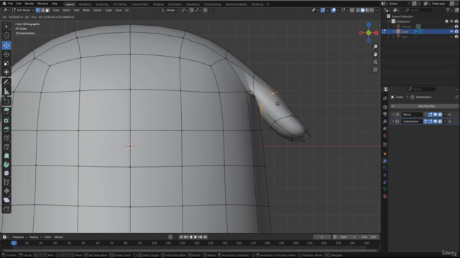The image size is (460, 258).
Task: Remove the Subdivision modifier with X
Action: coord(449,121)
